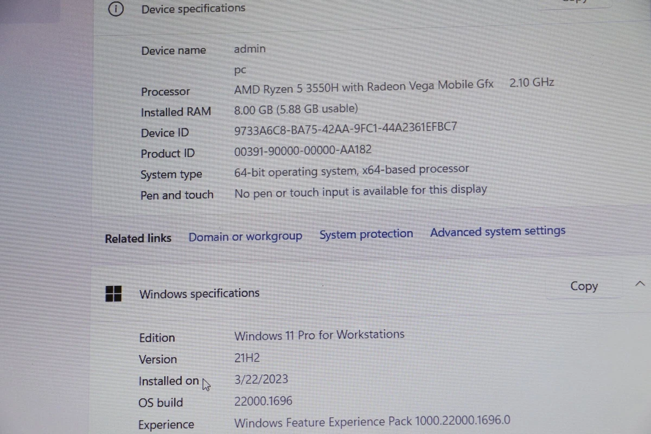Collapse the Windows specifications section chevron

(640, 284)
